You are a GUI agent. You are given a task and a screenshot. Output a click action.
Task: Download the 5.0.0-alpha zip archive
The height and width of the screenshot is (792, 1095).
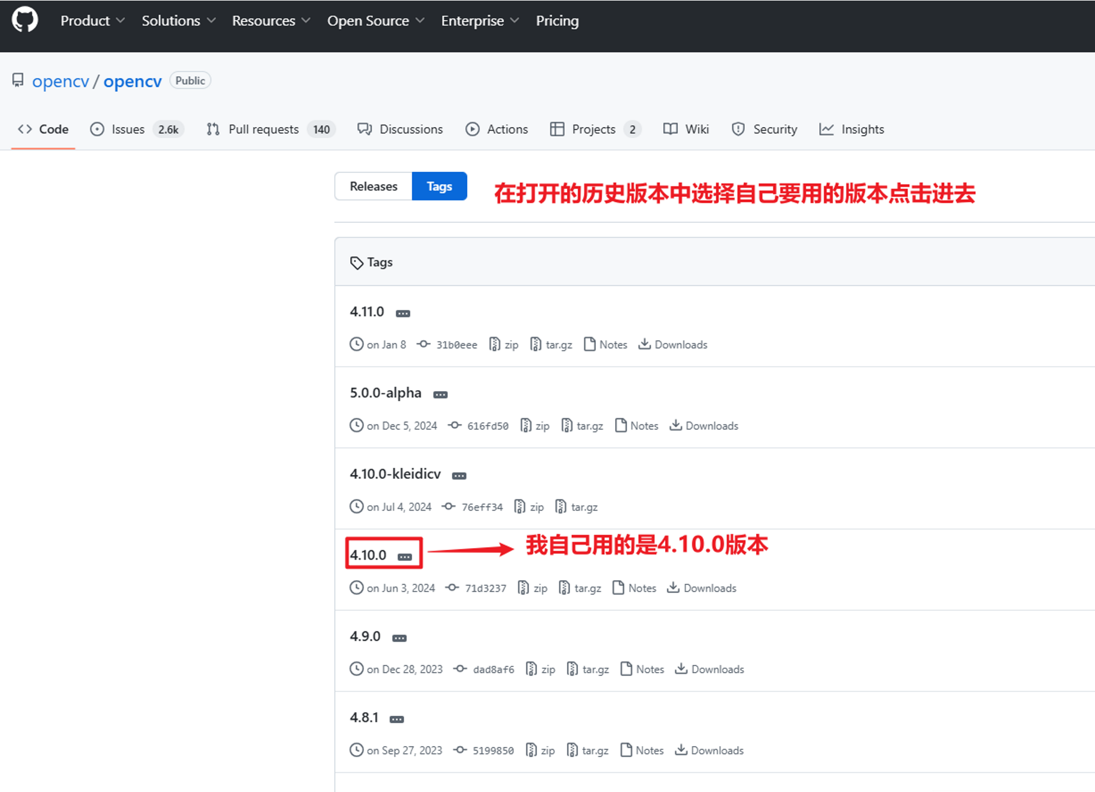click(535, 426)
